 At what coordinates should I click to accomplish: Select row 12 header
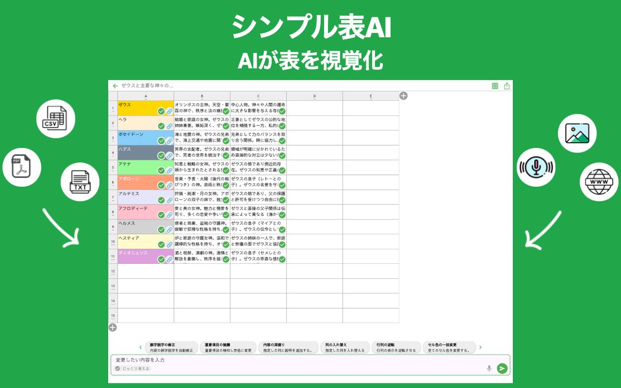(113, 271)
